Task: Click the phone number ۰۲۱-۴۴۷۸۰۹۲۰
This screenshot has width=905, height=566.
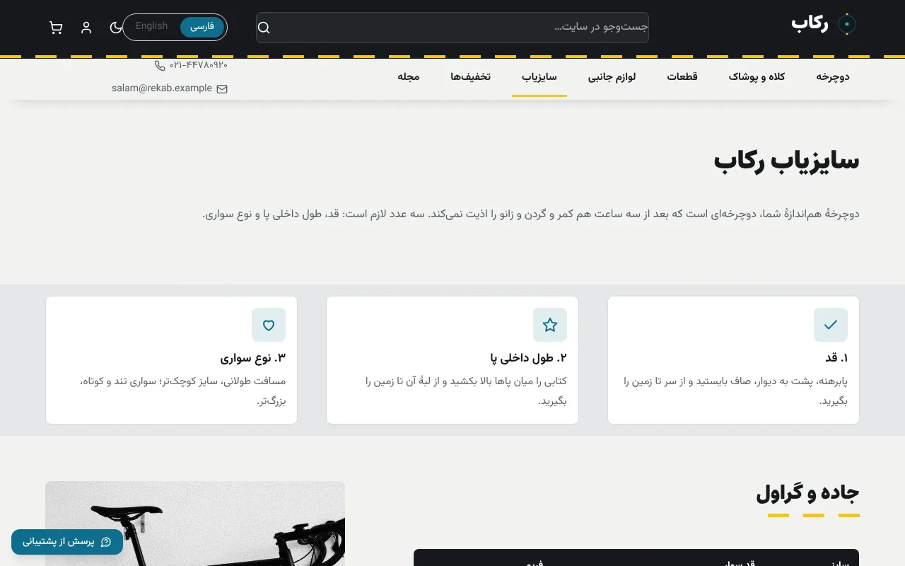Action: (199, 65)
